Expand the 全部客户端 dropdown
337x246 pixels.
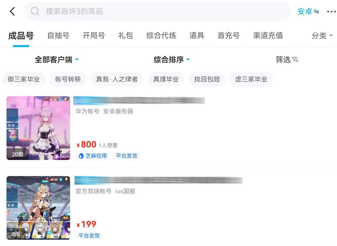tap(57, 60)
